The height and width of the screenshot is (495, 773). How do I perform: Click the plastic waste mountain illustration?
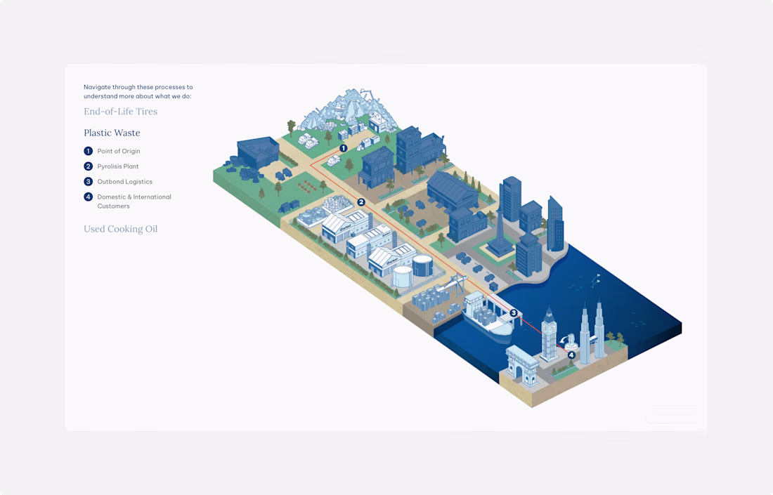click(348, 110)
